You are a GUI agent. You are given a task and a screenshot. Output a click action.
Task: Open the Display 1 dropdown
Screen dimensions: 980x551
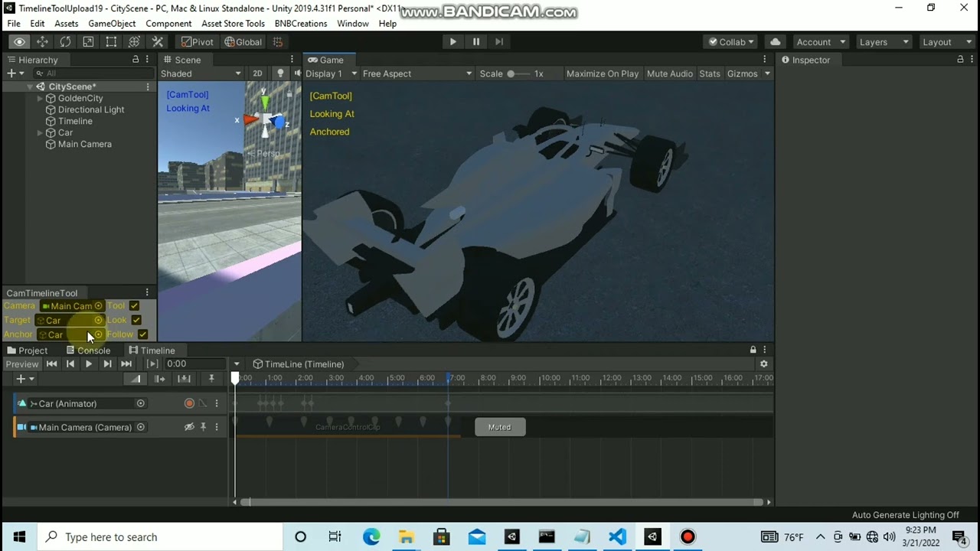(331, 73)
